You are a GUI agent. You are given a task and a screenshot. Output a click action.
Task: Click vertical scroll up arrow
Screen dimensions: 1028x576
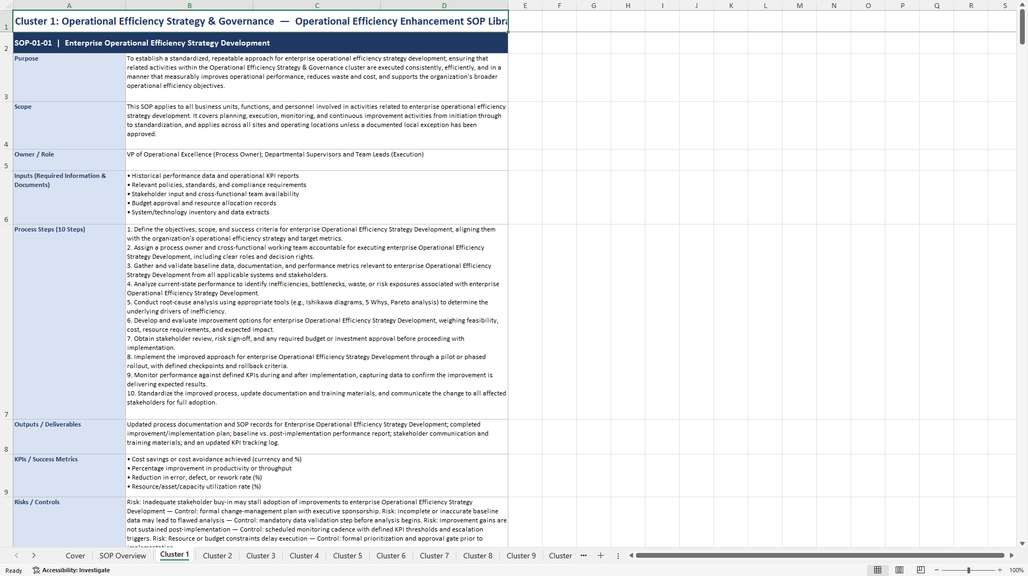click(x=1022, y=4)
